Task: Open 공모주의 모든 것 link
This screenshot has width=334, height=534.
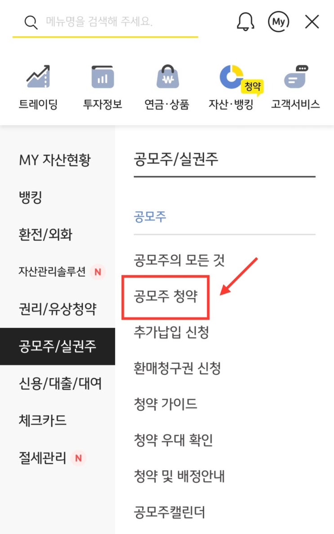Action: point(179,260)
